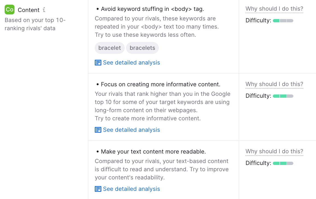
Task: Click the detailed analysis icon for readability
Action: tap(98, 189)
